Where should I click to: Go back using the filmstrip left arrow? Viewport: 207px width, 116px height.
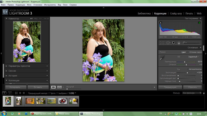click(x=20, y=93)
